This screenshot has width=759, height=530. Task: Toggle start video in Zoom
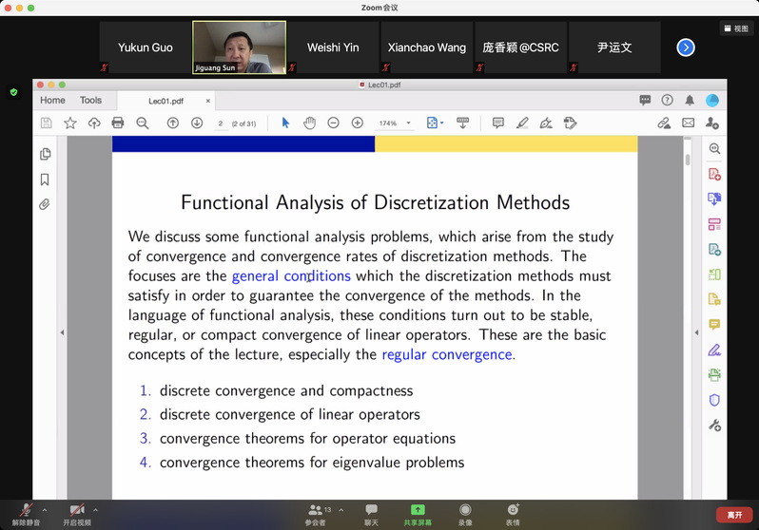pos(77,512)
